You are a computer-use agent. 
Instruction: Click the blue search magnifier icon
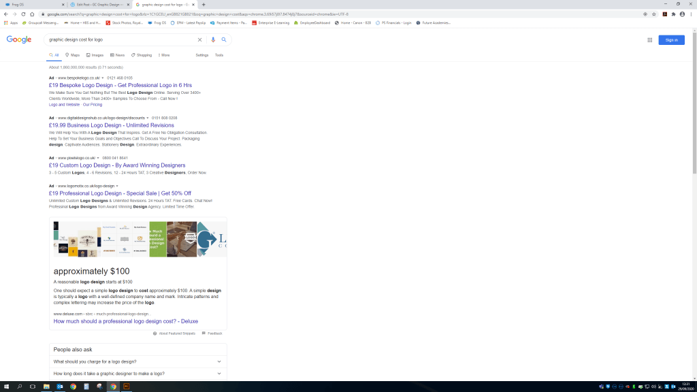pos(224,40)
